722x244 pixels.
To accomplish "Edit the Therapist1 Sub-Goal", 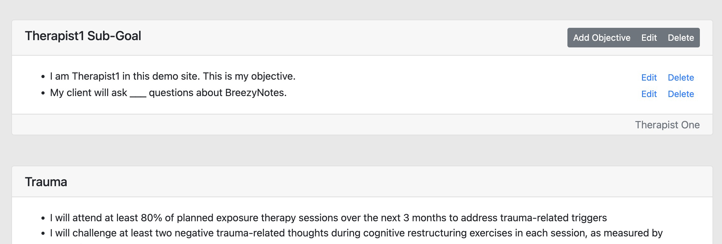I will tap(649, 38).
